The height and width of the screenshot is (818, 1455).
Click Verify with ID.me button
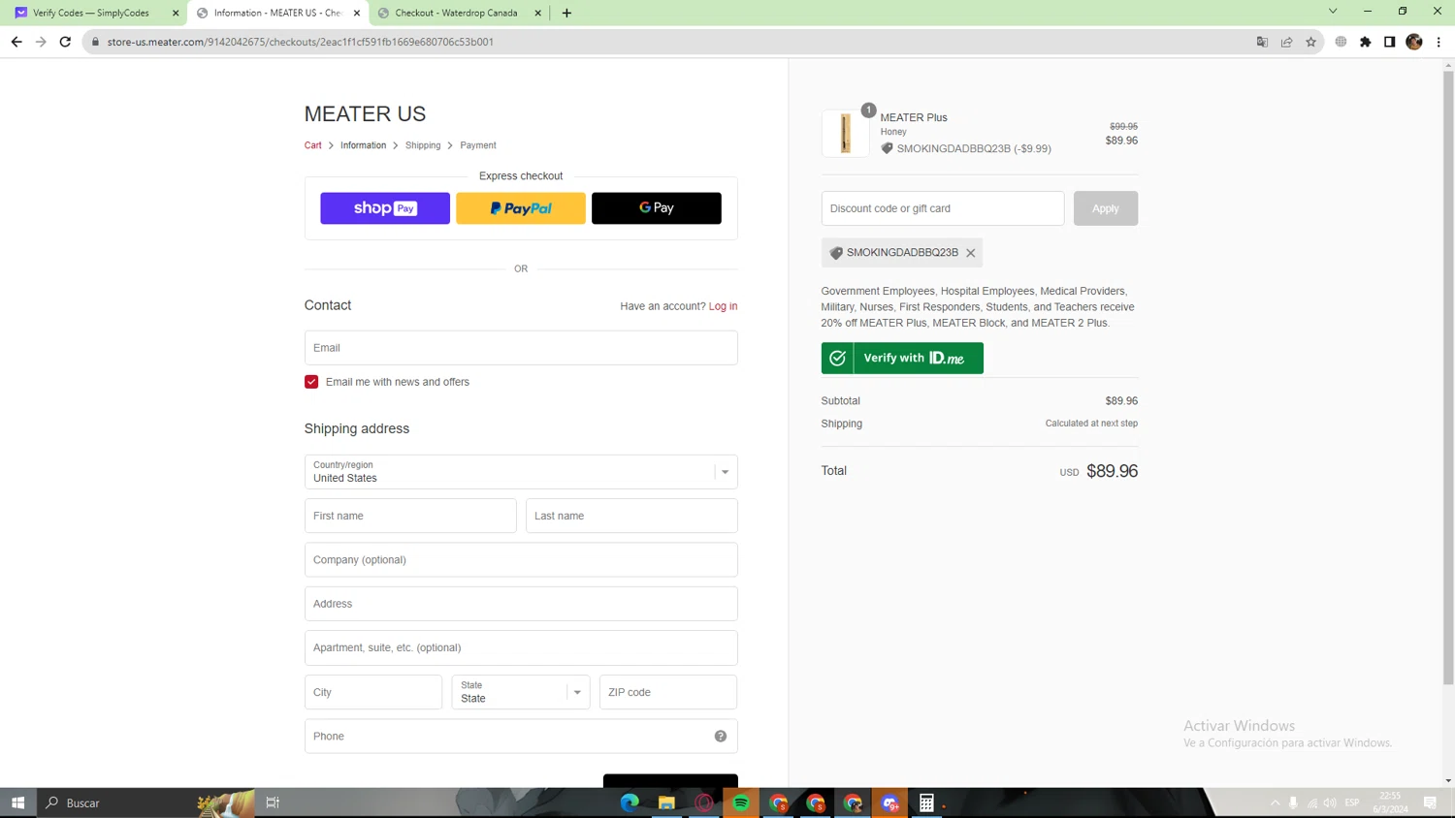[x=902, y=359]
